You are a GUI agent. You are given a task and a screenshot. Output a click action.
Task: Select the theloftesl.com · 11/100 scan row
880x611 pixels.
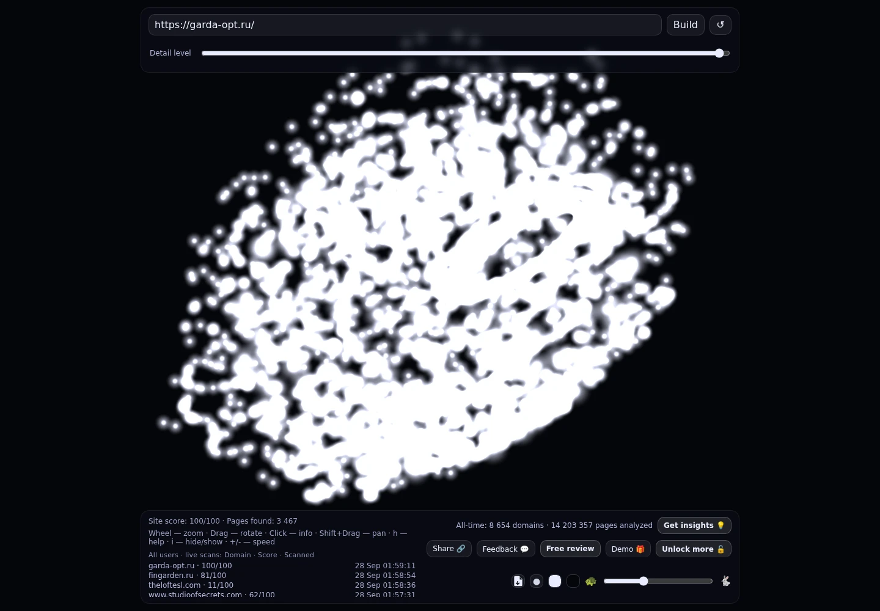coord(282,585)
